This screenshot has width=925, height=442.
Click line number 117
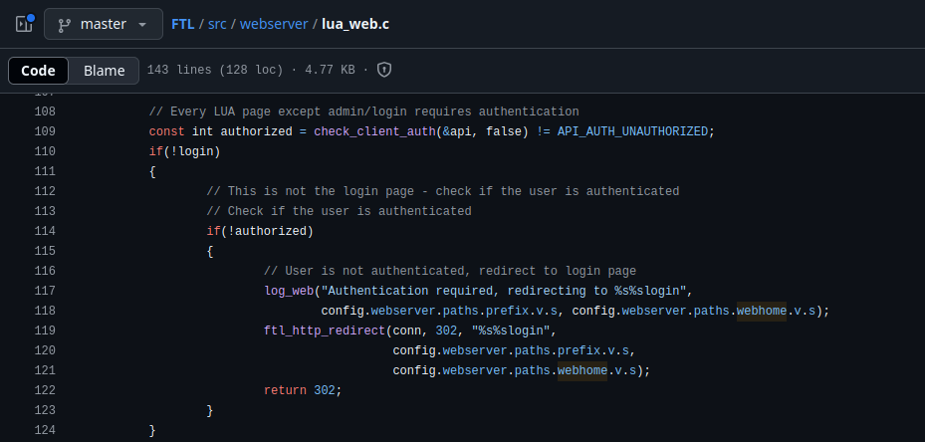point(44,291)
